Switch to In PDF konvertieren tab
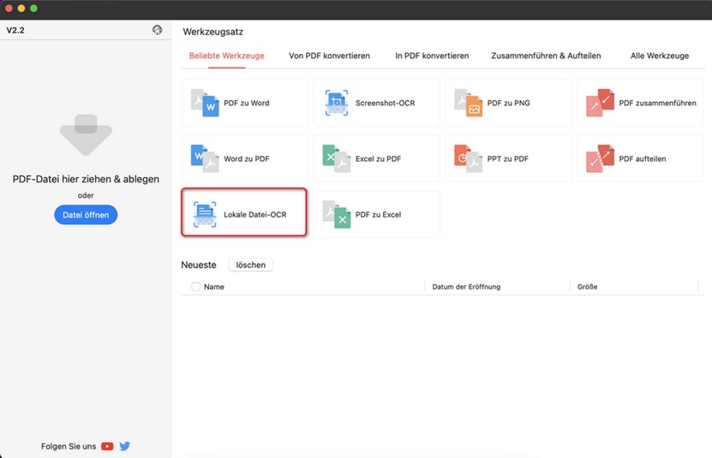 click(x=432, y=56)
